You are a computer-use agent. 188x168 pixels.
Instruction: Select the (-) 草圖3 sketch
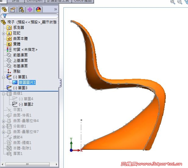[x=20, y=88]
